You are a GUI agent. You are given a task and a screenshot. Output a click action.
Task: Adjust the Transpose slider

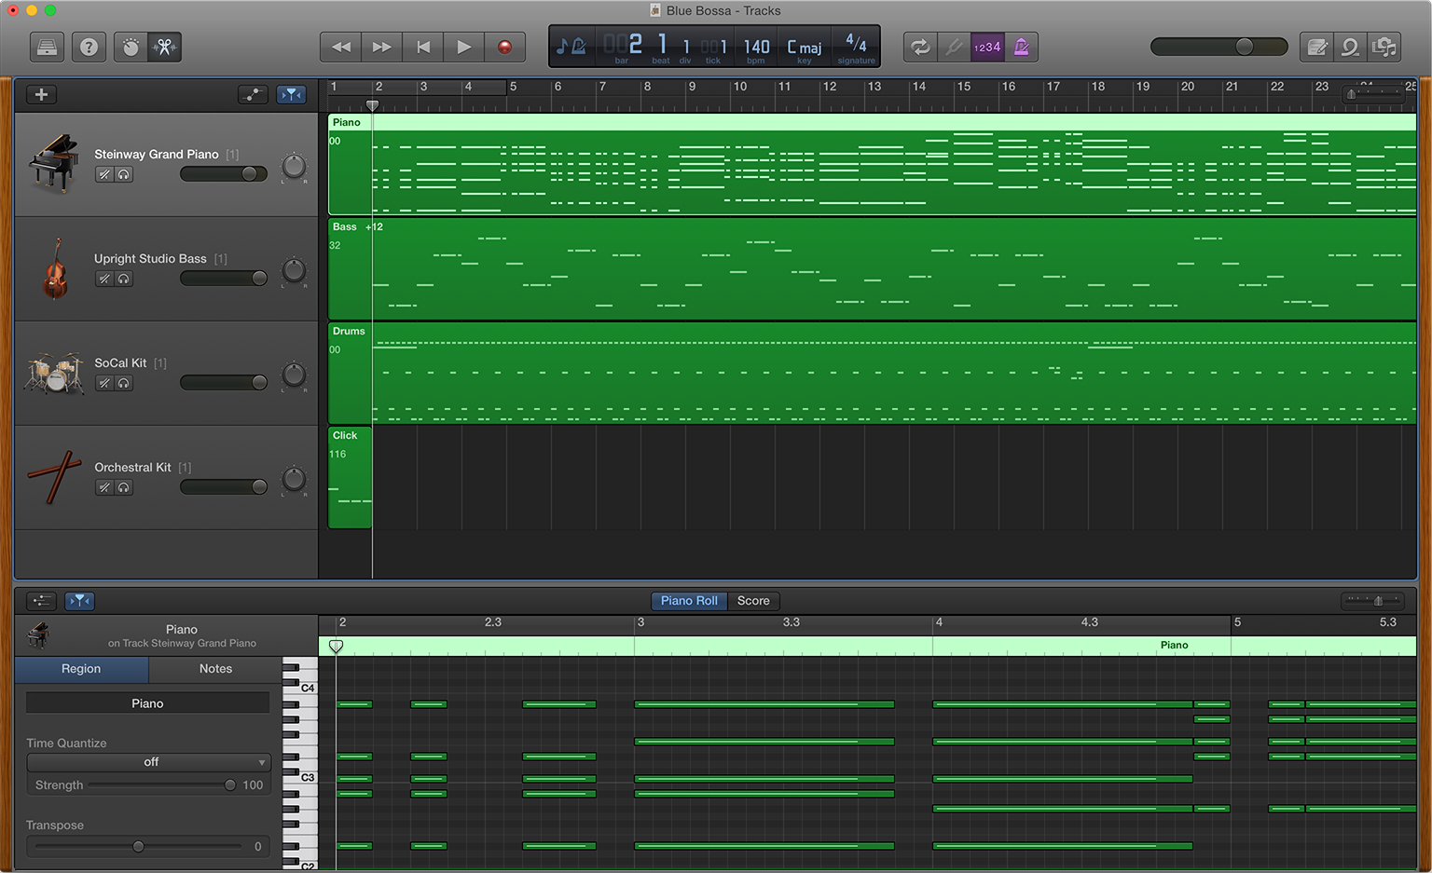[x=138, y=847]
